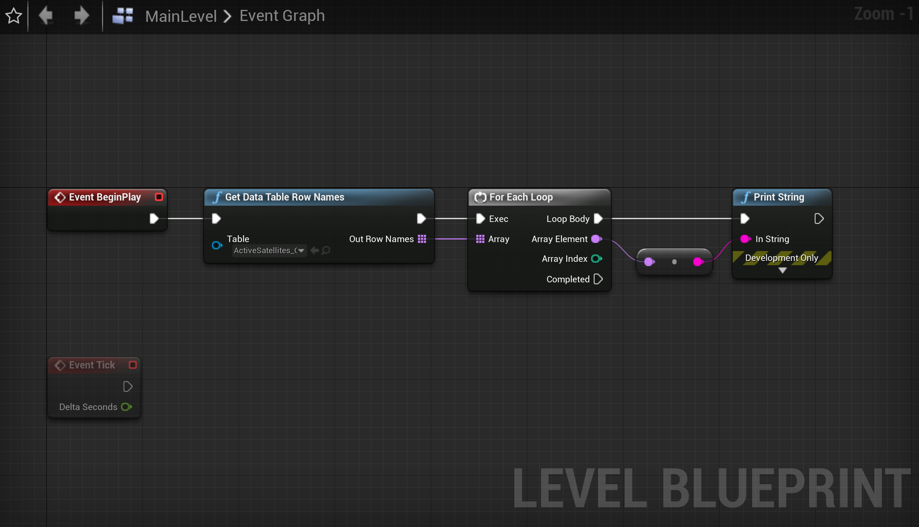Select the Event BeginPlay node title

point(105,197)
